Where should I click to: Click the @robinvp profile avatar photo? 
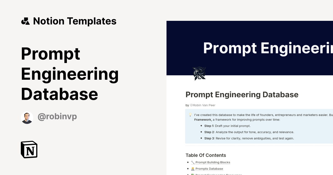tap(27, 117)
